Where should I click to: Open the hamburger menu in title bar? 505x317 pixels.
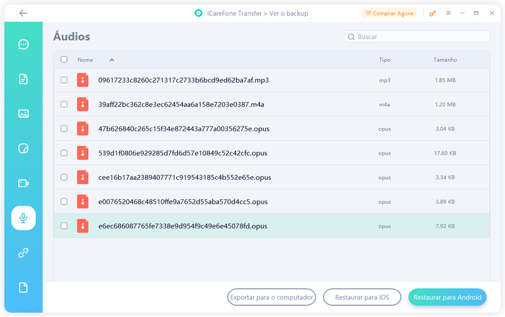click(x=449, y=13)
